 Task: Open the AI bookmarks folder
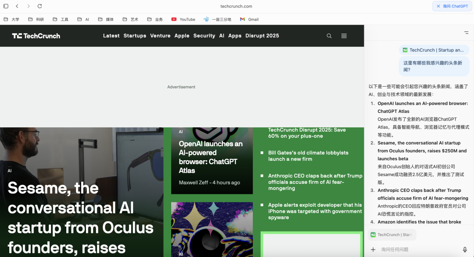83,19
